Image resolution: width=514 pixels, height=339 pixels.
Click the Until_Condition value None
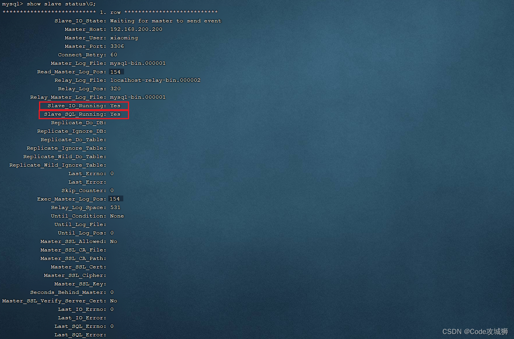[117, 216]
